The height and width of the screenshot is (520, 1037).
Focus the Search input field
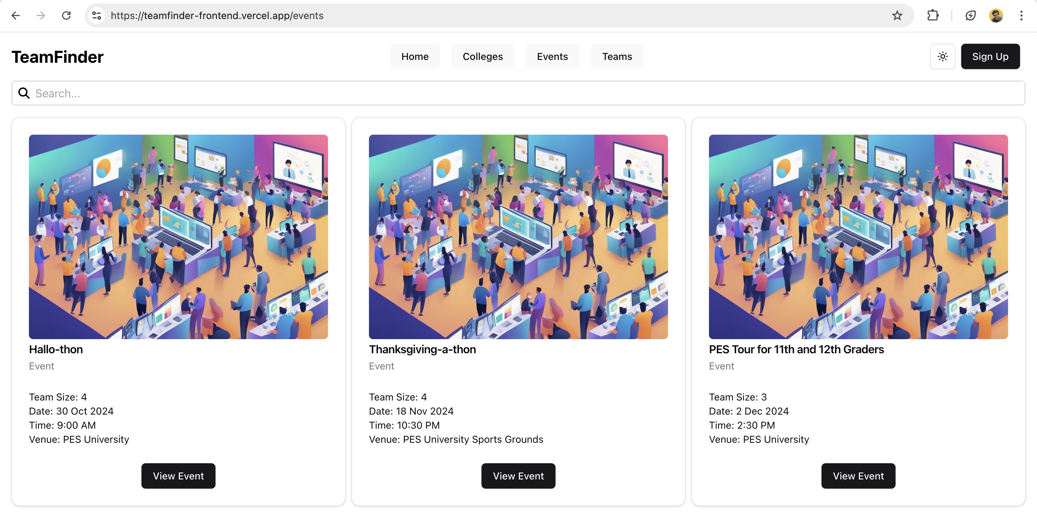point(523,93)
